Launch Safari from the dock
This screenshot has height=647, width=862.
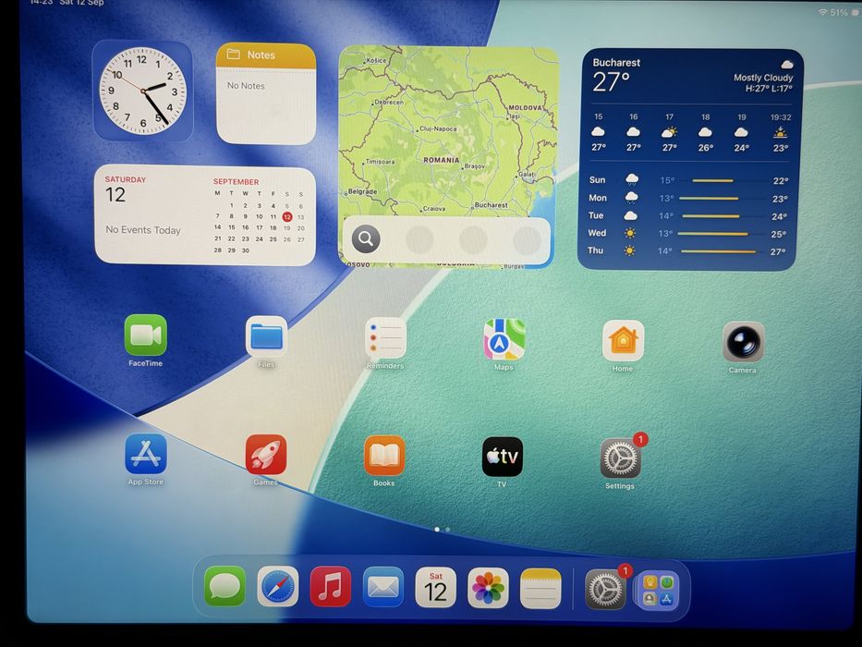coord(277,587)
